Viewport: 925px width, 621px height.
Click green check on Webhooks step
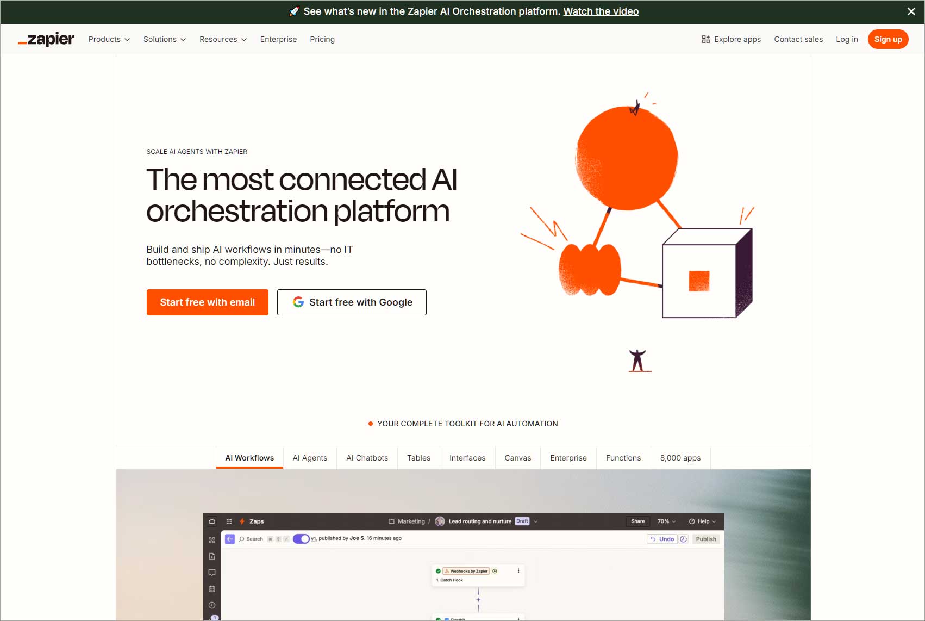coord(438,571)
